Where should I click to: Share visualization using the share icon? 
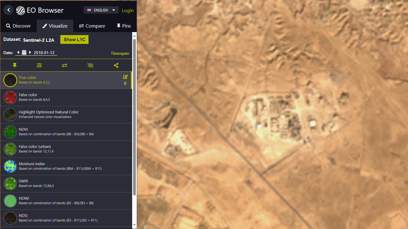click(116, 65)
